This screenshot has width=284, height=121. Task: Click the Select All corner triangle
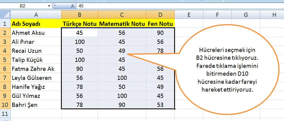point(5,14)
